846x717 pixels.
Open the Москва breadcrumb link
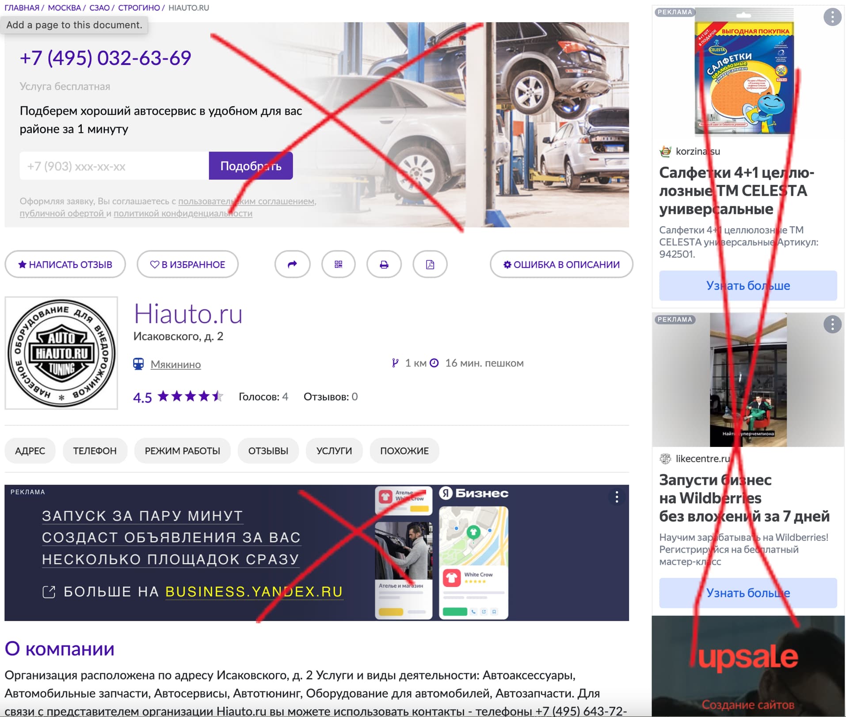coord(65,8)
